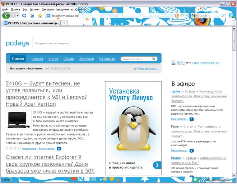Click the icon beside Обратная связь
This screenshot has height=184, width=237.
point(135,69)
